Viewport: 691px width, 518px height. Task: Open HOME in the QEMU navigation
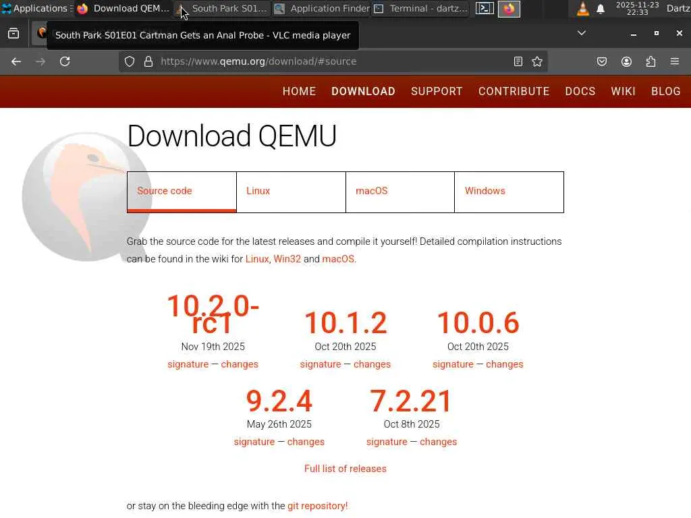[299, 91]
